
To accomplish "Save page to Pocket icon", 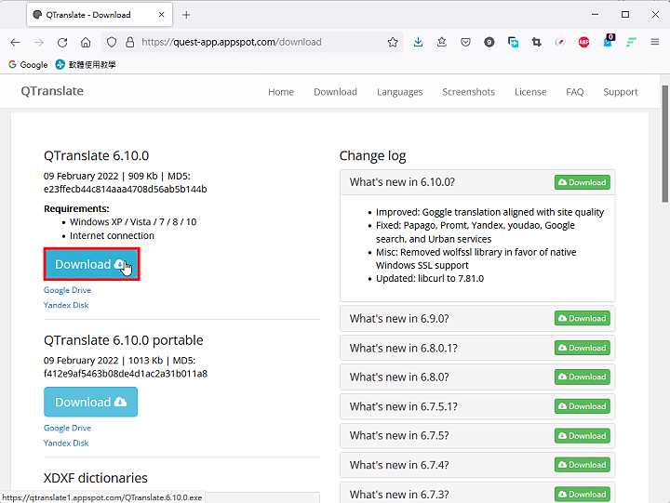I will click(465, 42).
